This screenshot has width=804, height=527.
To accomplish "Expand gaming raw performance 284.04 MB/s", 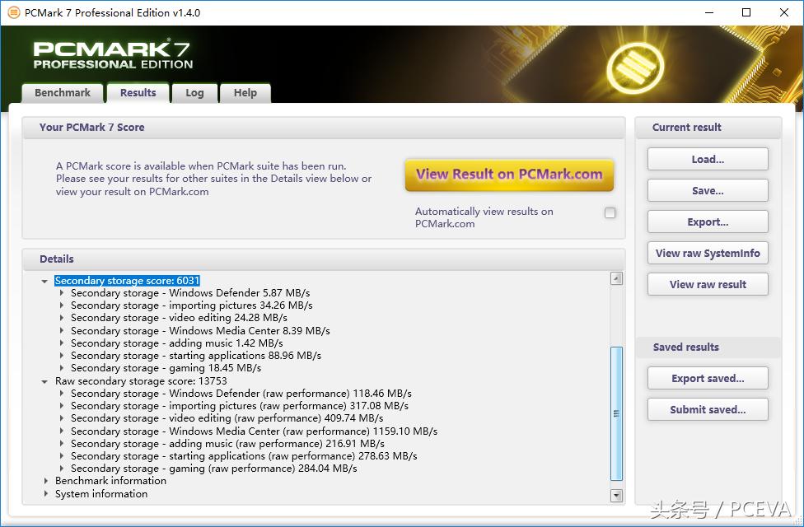I will tap(62, 468).
